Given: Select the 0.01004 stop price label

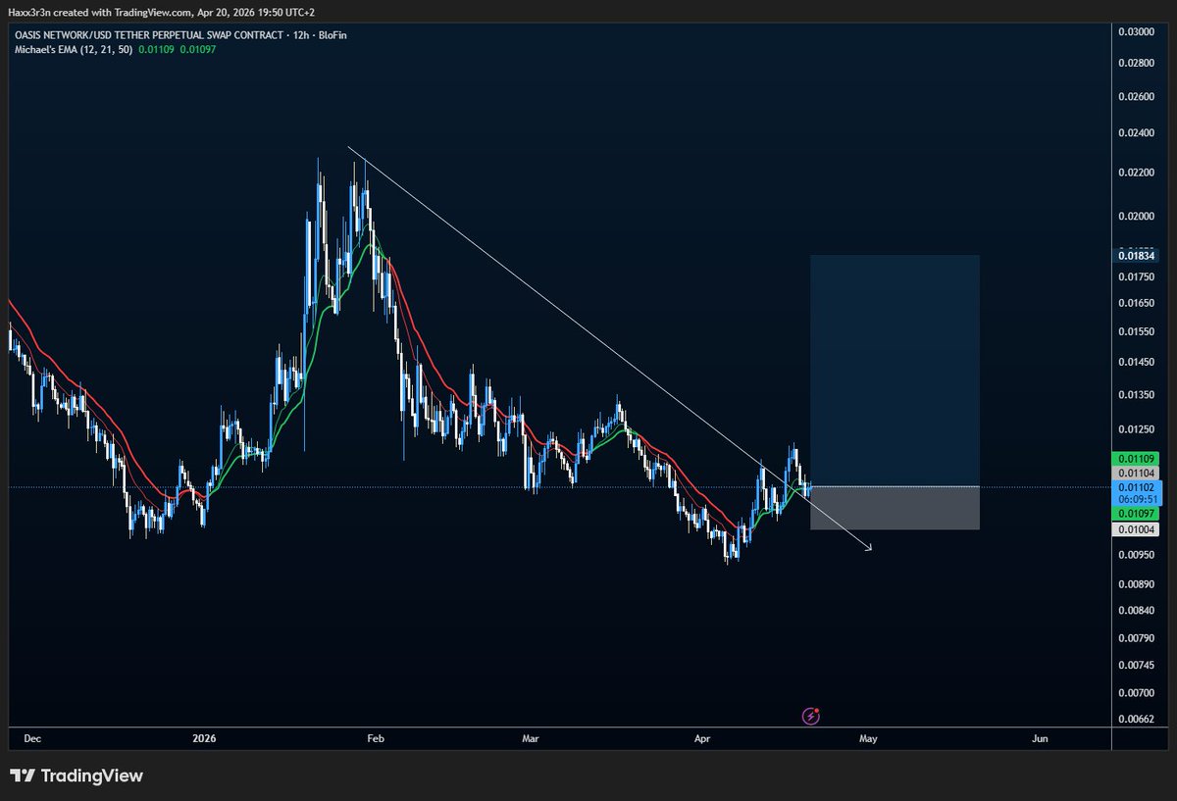Looking at the screenshot, I should (x=1135, y=529).
